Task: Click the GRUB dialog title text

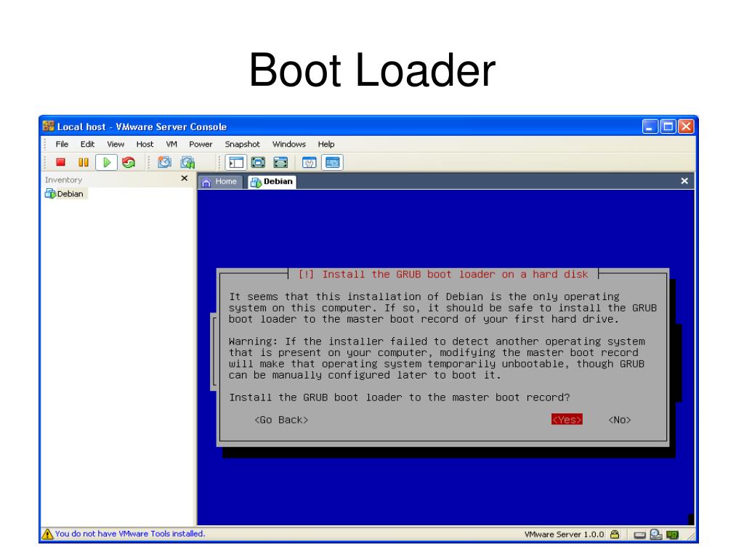Action: tap(443, 274)
